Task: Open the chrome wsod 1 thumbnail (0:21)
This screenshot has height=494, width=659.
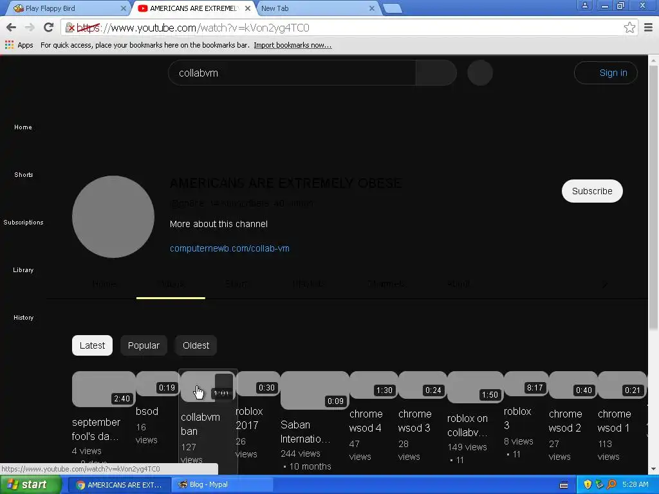Action: point(622,385)
